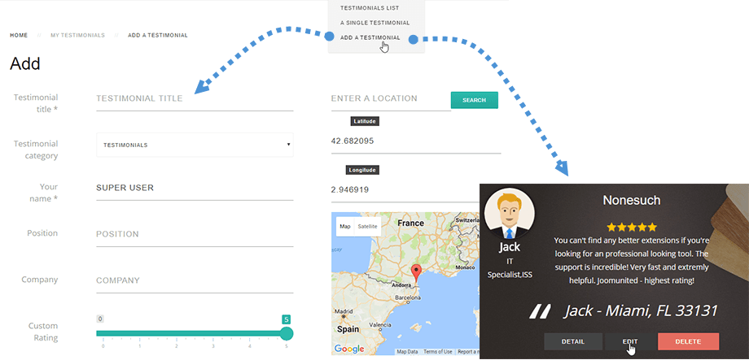Viewport: 749px width, 360px height.
Task: Click the Enter a Location field
Action: 390,98
